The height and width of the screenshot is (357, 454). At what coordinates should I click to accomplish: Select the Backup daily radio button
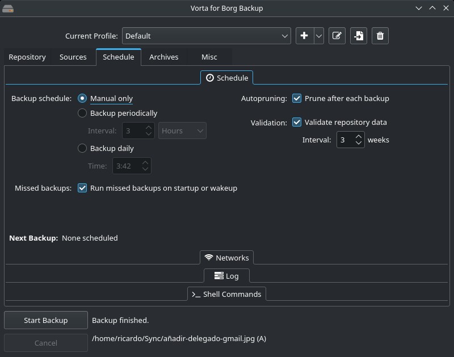click(x=82, y=149)
